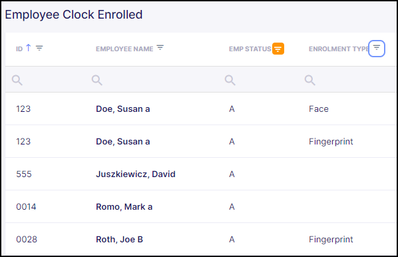Screen dimensions: 398x257
Task: Open the ID column filter icon
Action: tap(39, 48)
